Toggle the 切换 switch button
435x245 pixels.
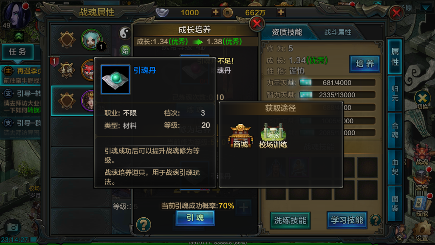[422, 100]
